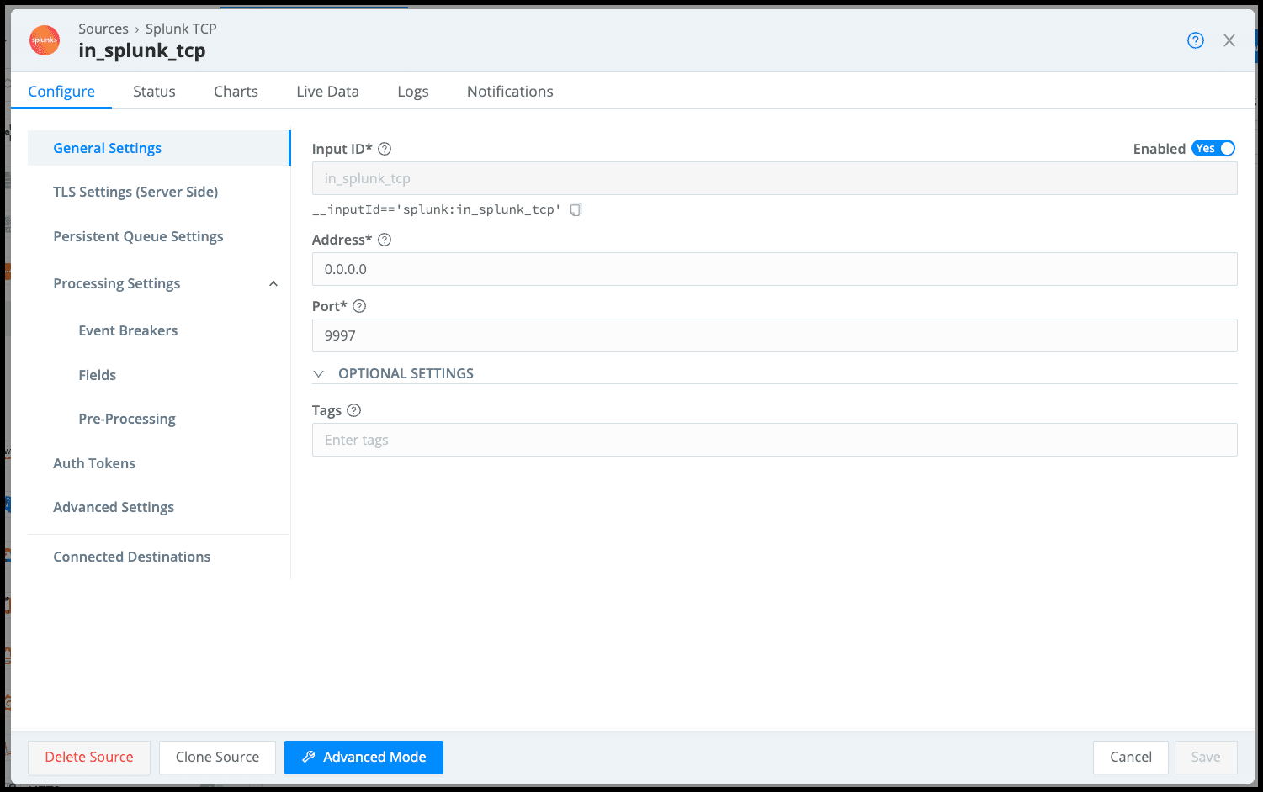Screen dimensions: 1263x792
Task: Click the Splunk logo icon
Action: coord(45,40)
